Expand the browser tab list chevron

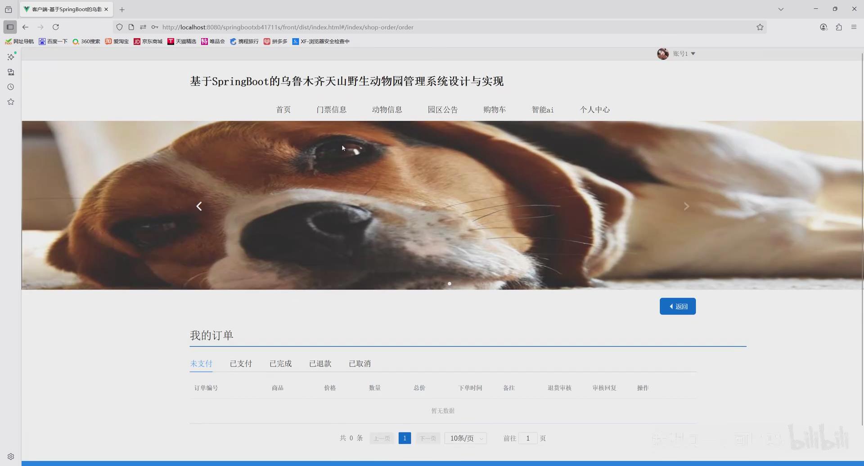781,9
